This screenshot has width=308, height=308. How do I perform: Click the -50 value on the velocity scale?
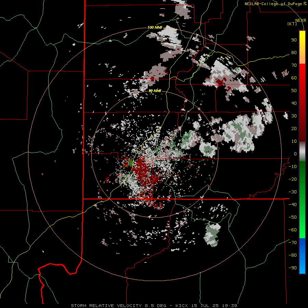tap(293, 217)
